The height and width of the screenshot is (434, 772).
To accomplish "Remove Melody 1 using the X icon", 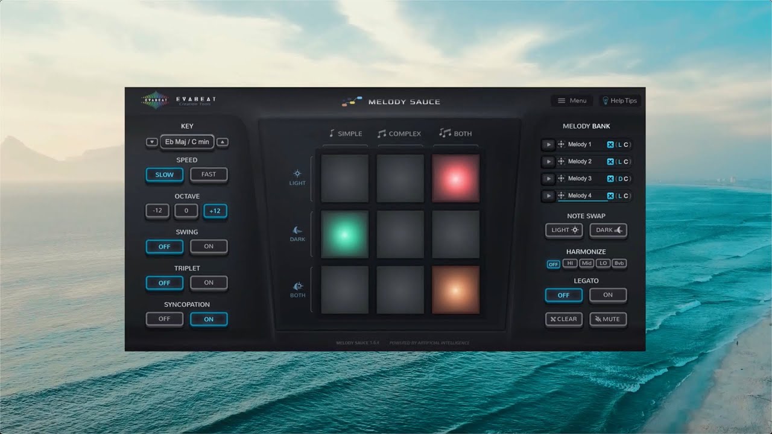I will 610,145.
